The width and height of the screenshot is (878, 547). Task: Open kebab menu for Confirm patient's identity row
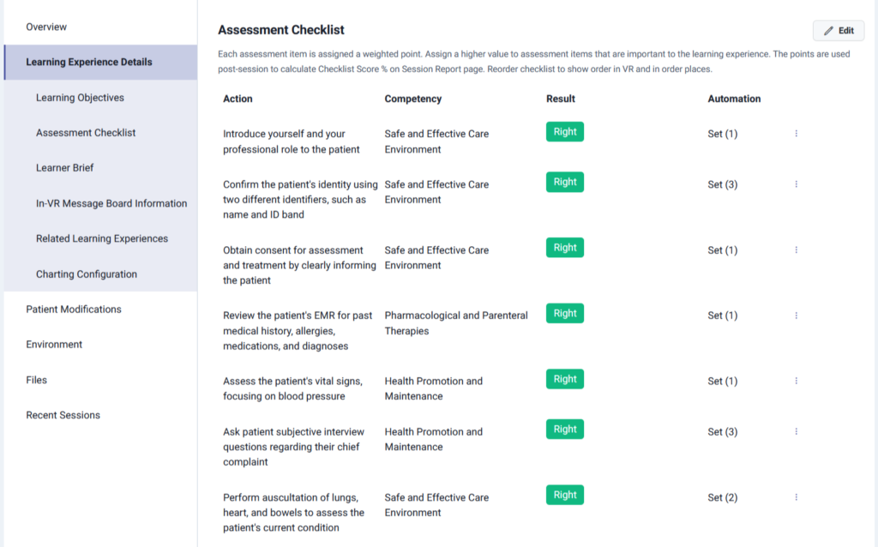point(796,184)
